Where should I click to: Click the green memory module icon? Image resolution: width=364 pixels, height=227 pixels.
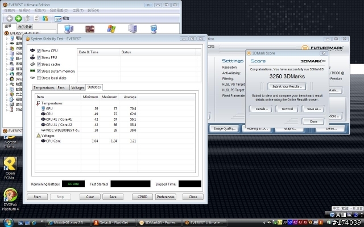32,71
